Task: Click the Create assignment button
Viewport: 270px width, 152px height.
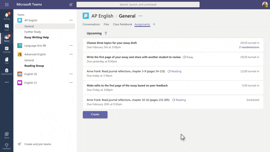Action: 95,114
